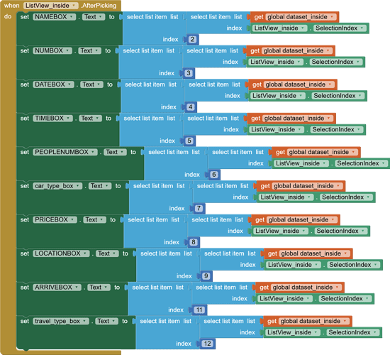Click the 'get' label in TIMEBOX row
The image size is (390, 355).
pyautogui.click(x=255, y=118)
